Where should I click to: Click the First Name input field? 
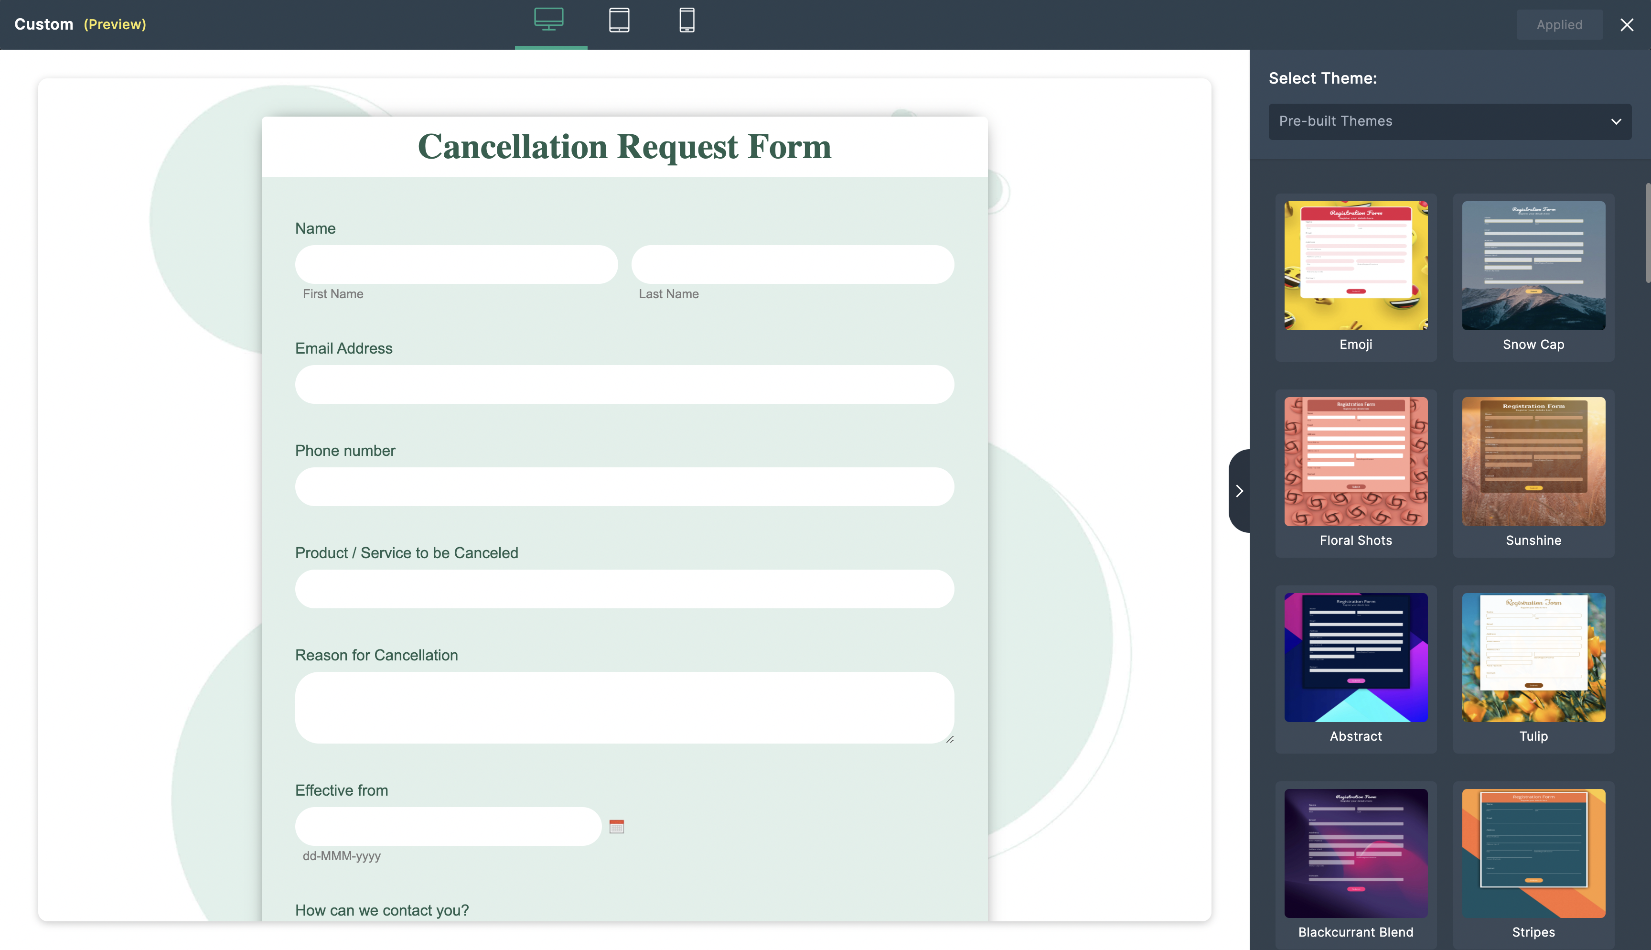pyautogui.click(x=456, y=264)
